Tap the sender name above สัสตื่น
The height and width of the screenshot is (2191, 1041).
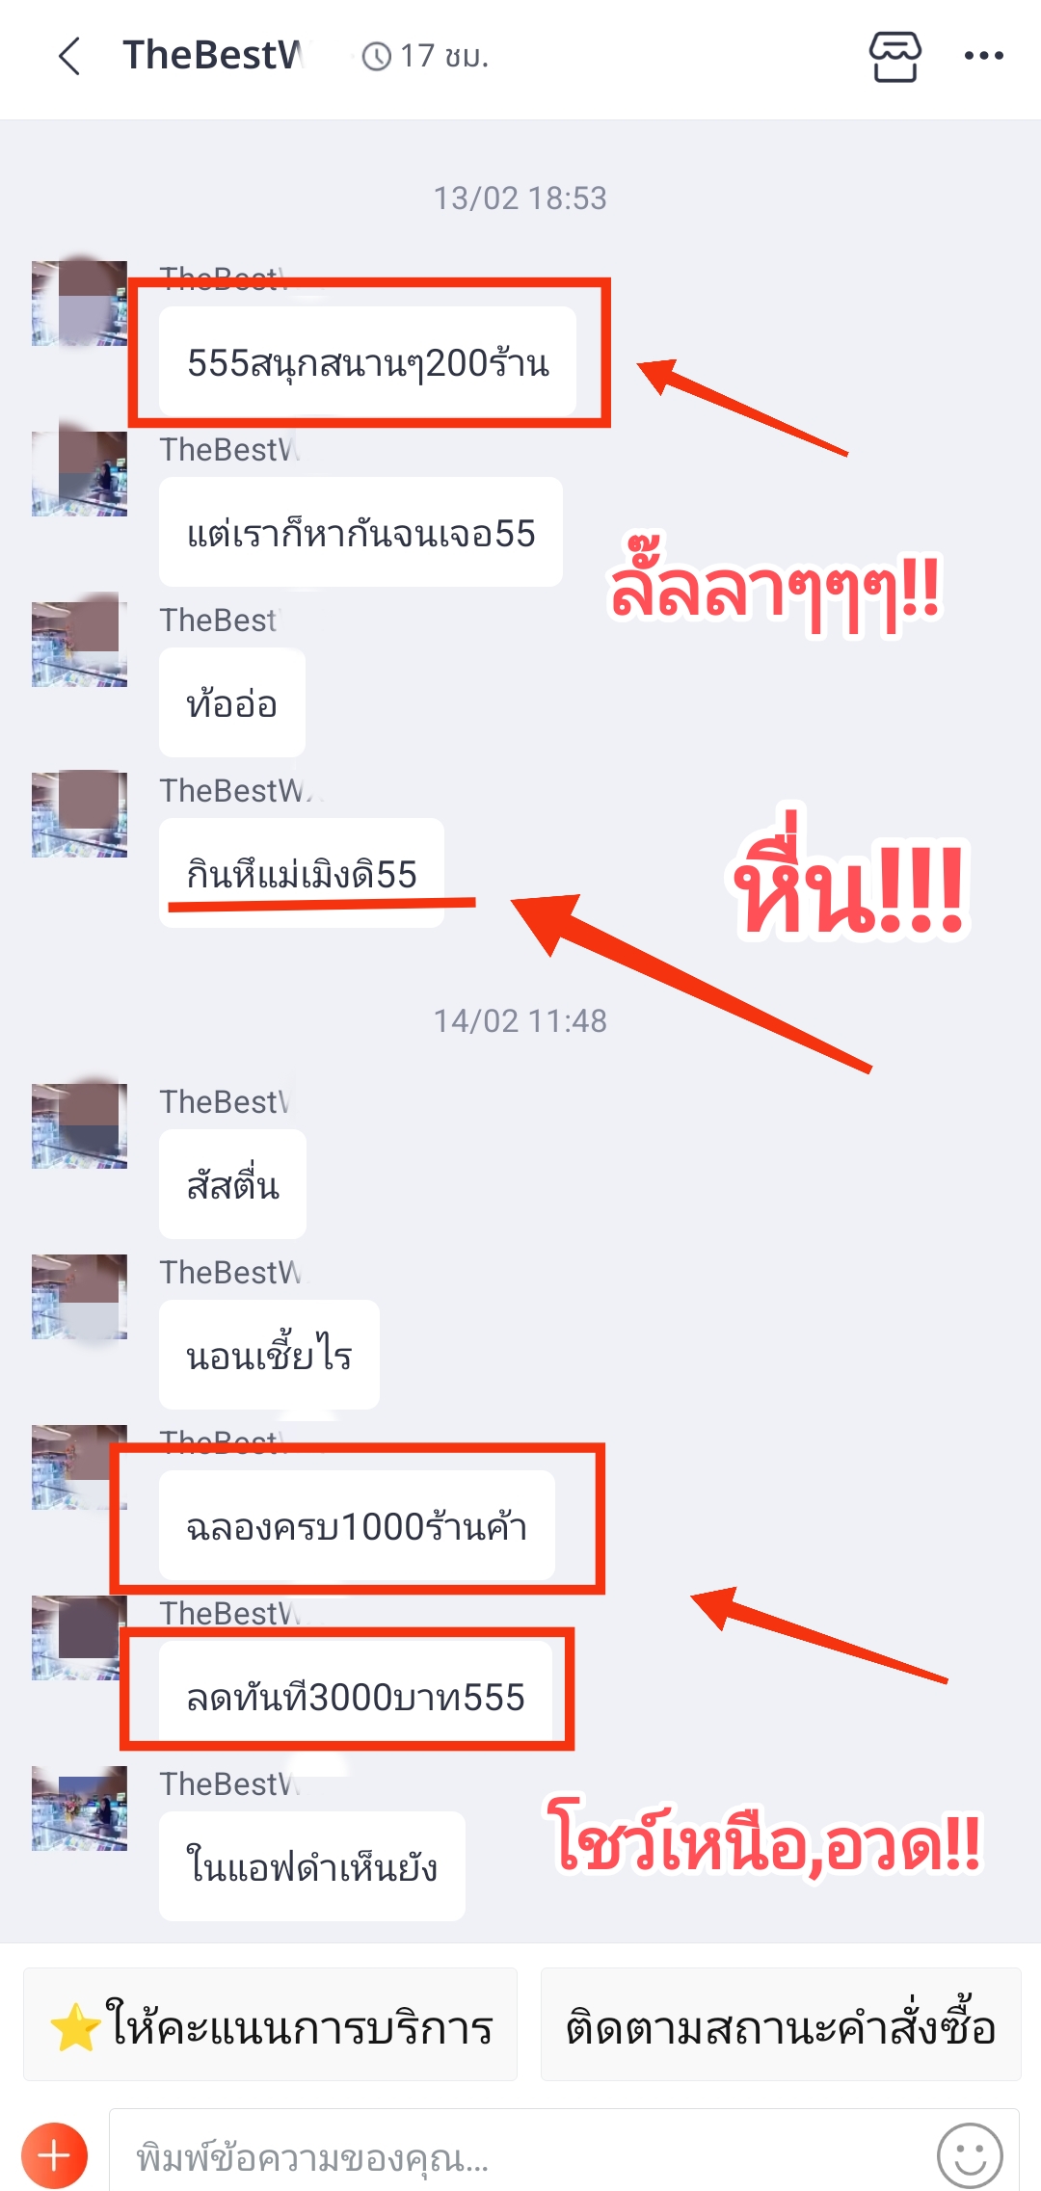click(224, 1101)
